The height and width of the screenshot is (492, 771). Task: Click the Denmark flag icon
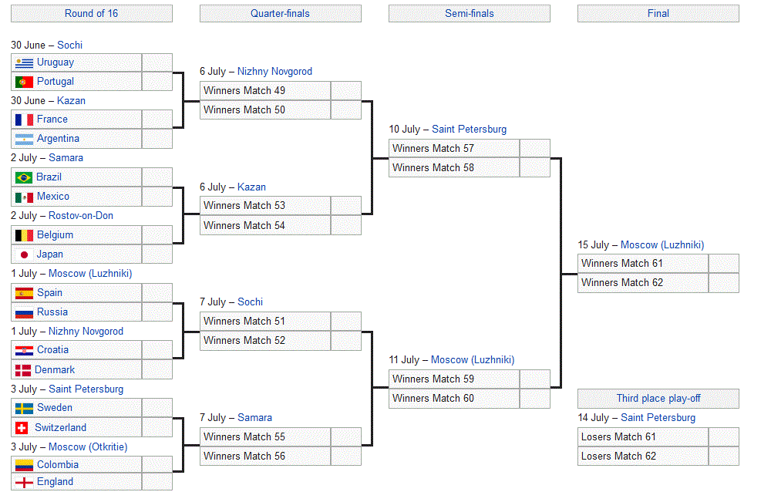coord(23,370)
